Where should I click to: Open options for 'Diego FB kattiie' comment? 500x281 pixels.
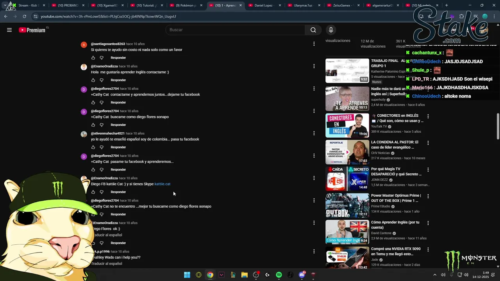point(314,178)
